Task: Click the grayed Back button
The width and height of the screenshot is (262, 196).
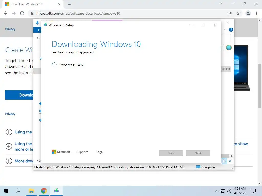Action: (171, 153)
